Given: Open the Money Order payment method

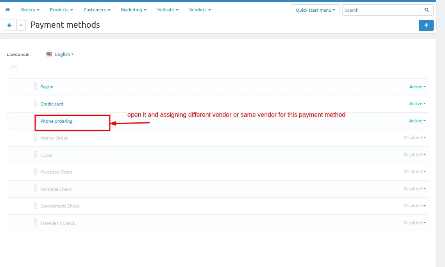Looking at the screenshot, I should [54, 138].
